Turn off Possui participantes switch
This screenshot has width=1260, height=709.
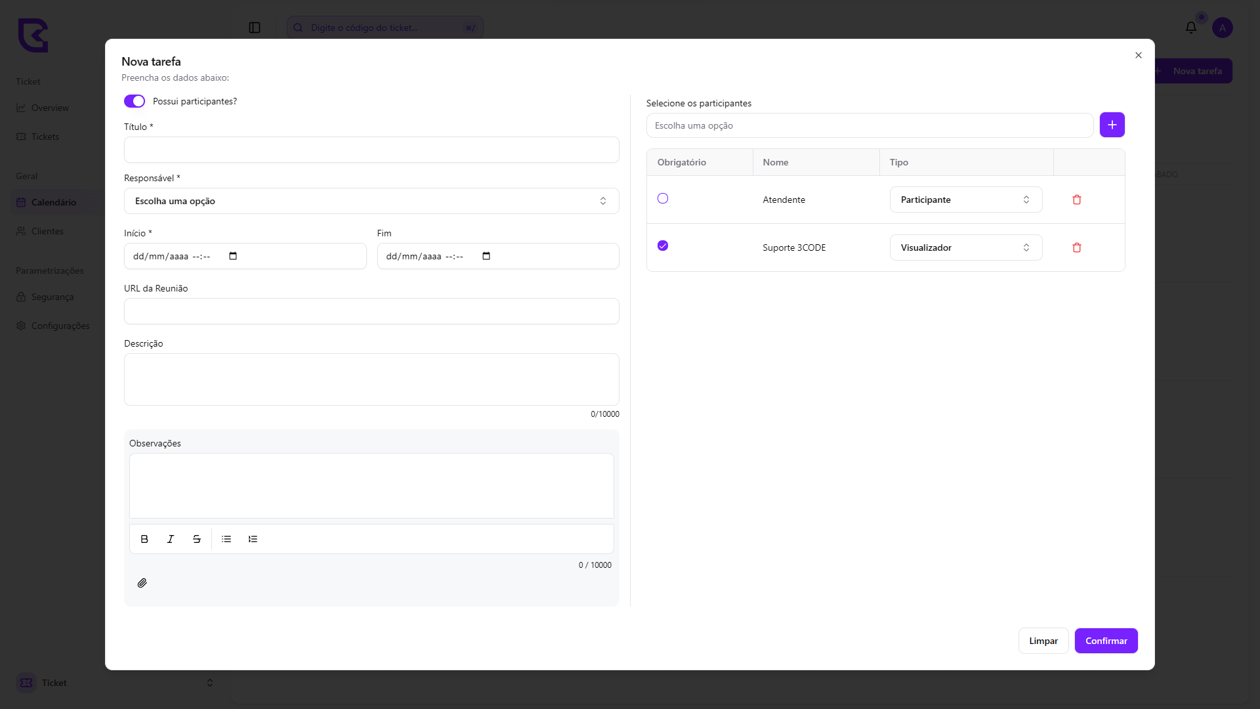(x=135, y=101)
